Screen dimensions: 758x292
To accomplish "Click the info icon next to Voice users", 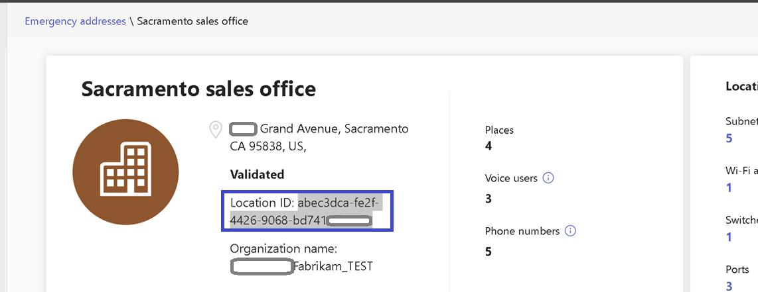I will click(x=548, y=177).
